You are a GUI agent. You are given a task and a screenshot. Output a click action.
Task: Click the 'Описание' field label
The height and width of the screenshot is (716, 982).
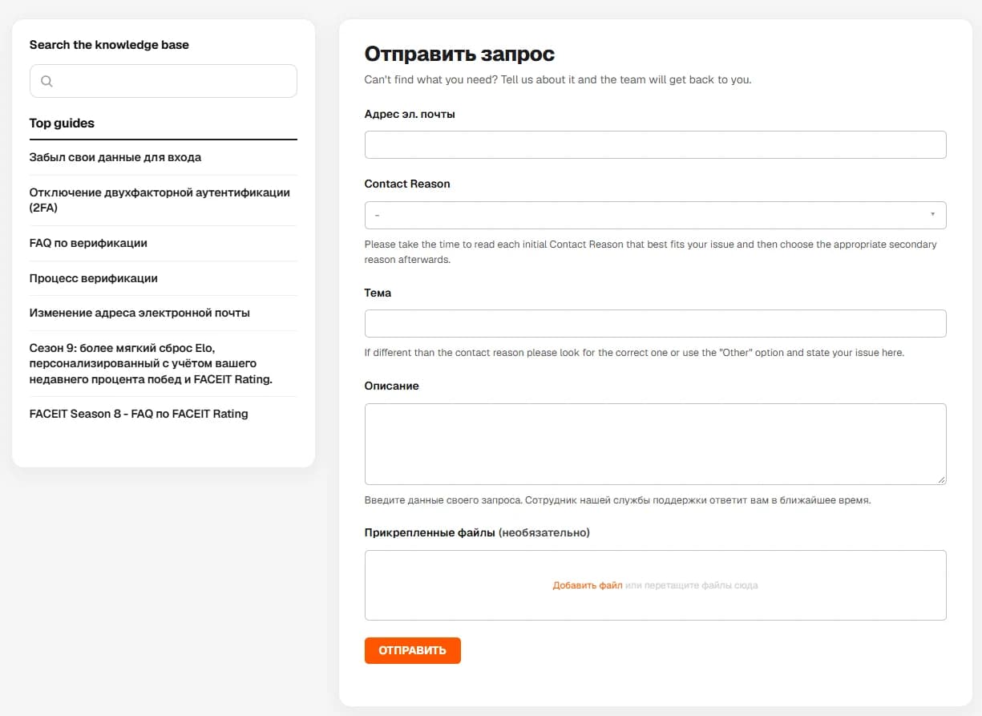[392, 386]
